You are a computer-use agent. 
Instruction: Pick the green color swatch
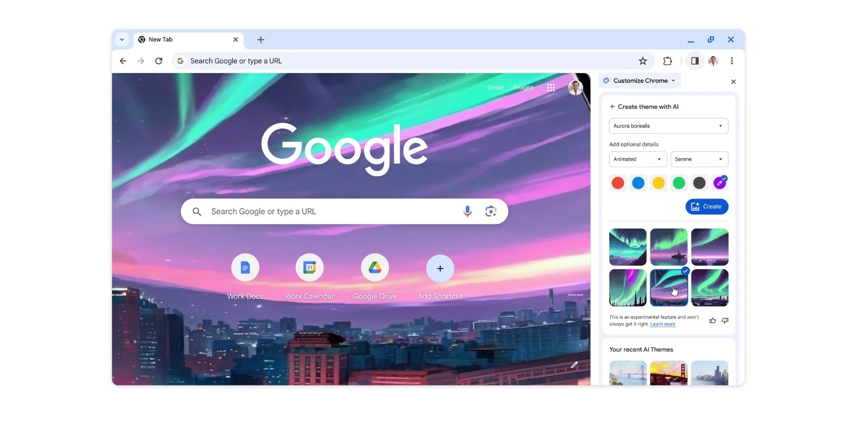coord(679,183)
